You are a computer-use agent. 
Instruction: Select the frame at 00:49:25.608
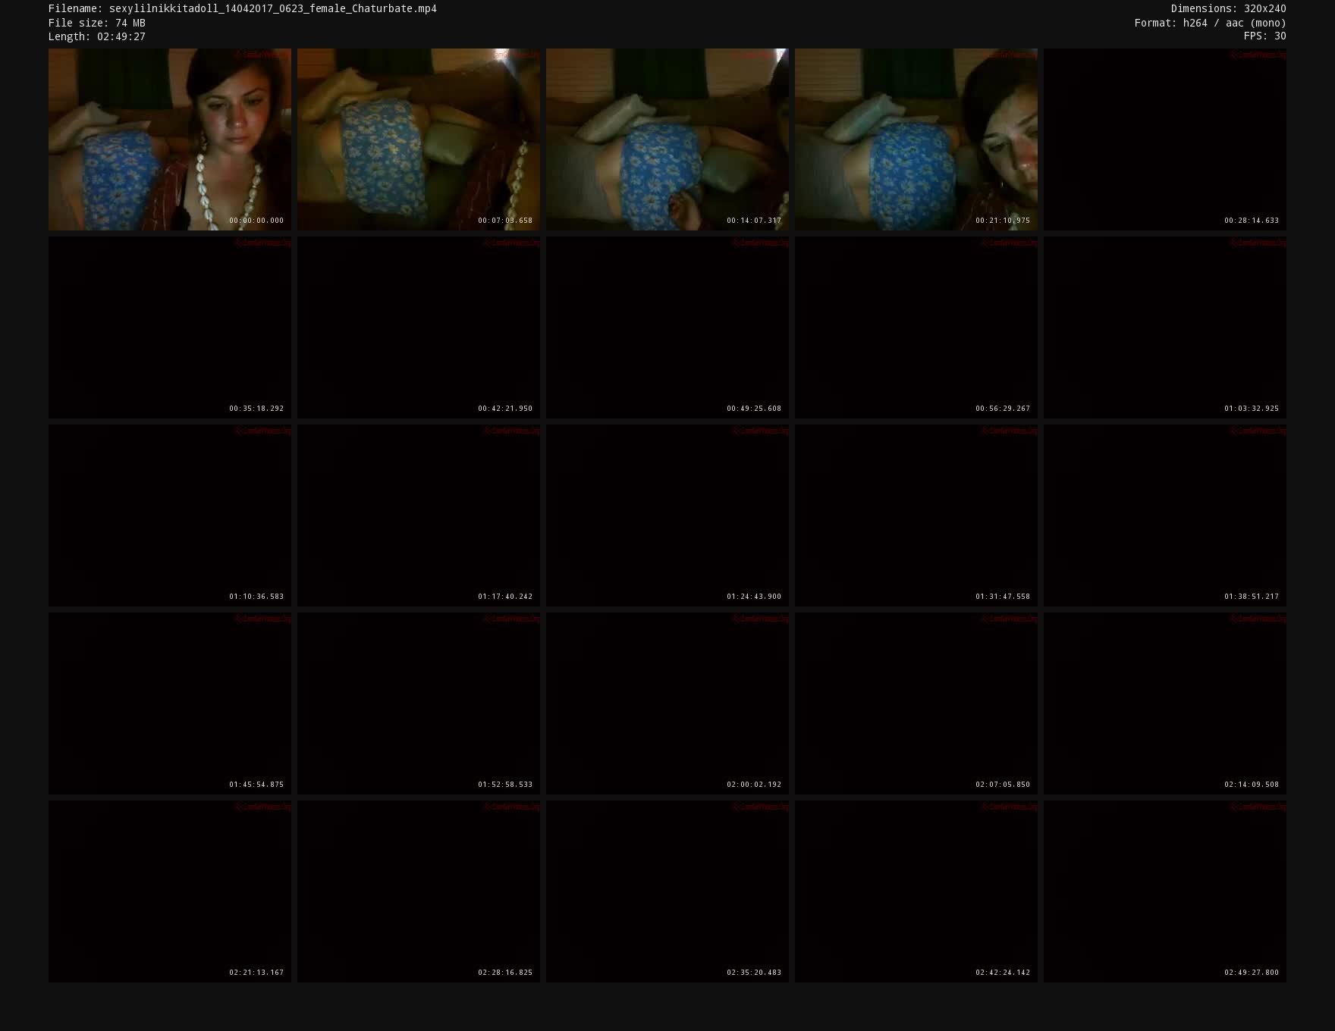667,327
